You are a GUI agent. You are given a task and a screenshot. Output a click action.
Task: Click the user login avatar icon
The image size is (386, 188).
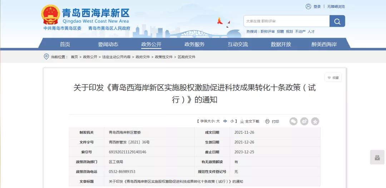308,6
